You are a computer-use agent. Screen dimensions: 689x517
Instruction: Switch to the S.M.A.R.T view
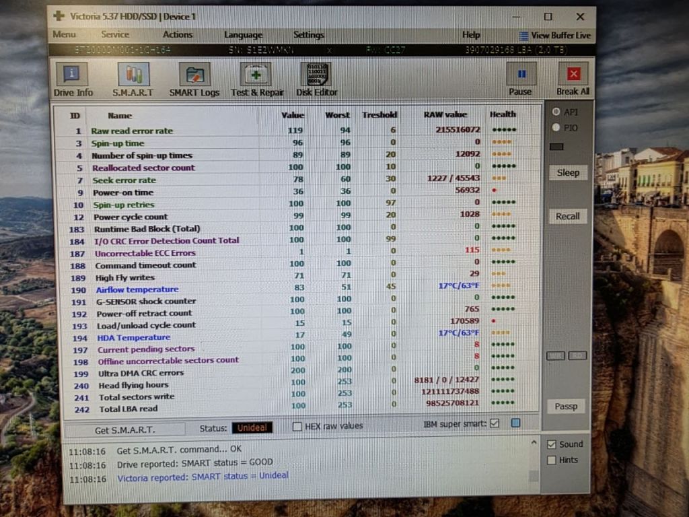[133, 79]
